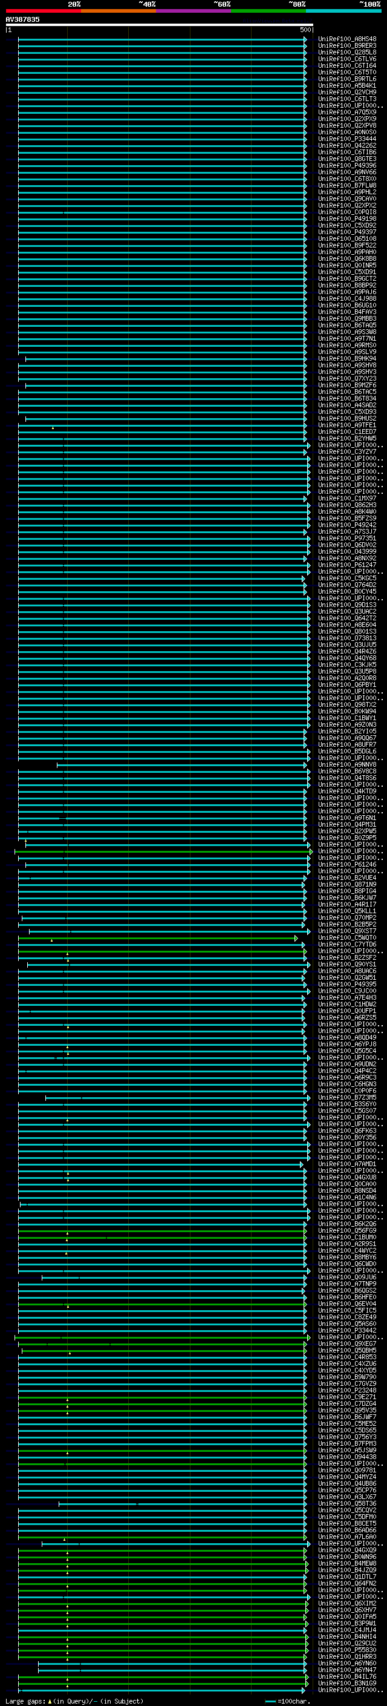Click the red 20% identity legend segment
Image resolution: width=387 pixels, height=1706 pixels.
click(43, 11)
